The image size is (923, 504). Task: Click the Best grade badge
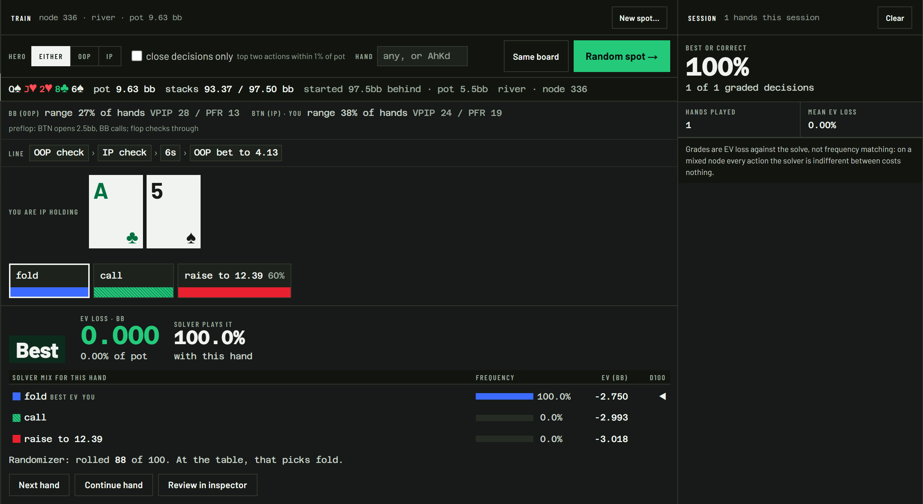[x=37, y=350]
